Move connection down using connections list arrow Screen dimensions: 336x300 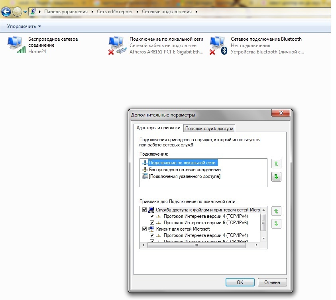[276, 177]
